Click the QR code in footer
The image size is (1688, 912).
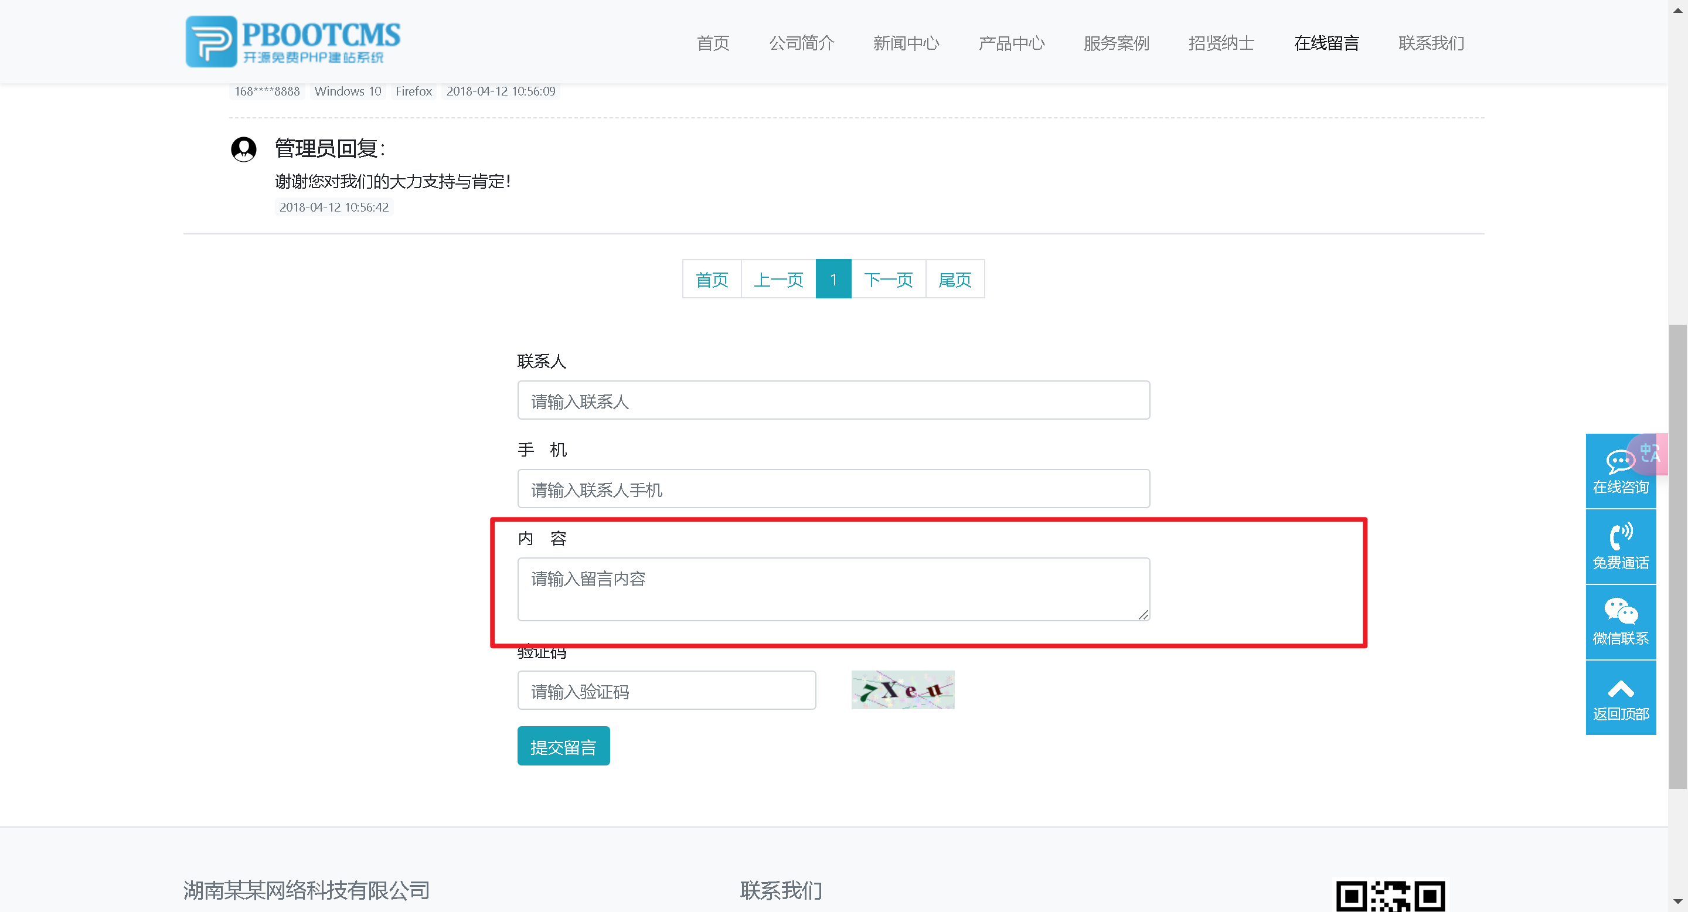(1390, 896)
